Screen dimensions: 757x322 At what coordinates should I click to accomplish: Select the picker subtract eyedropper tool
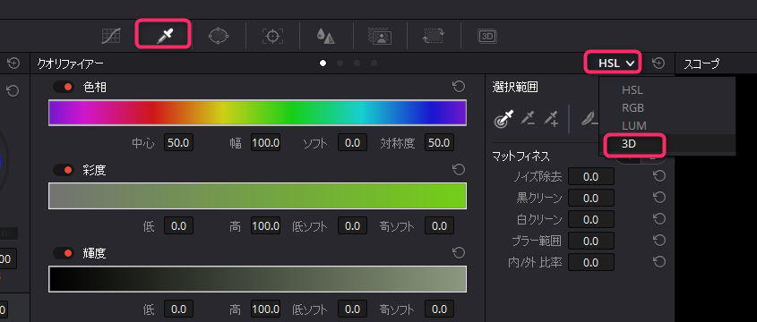[527, 118]
